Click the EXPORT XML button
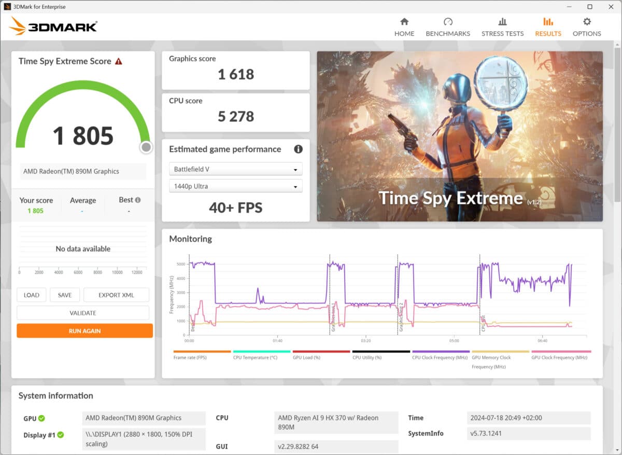Image resolution: width=622 pixels, height=455 pixels. coord(116,295)
